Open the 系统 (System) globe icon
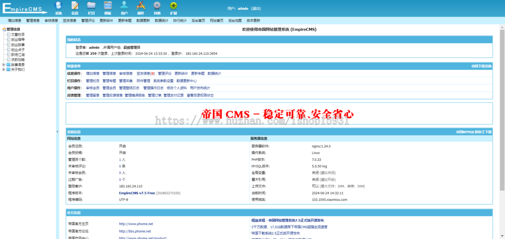This screenshot has height=239, width=505. [58, 5]
